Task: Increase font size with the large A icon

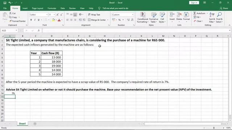Action: (58, 14)
